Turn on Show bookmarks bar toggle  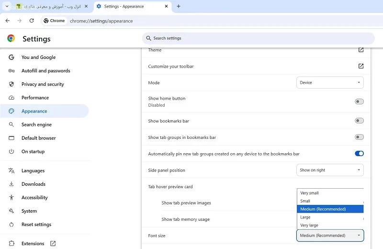(359, 121)
